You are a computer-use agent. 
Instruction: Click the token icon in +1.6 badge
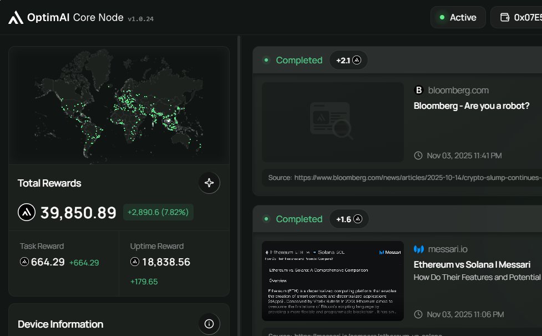point(358,219)
